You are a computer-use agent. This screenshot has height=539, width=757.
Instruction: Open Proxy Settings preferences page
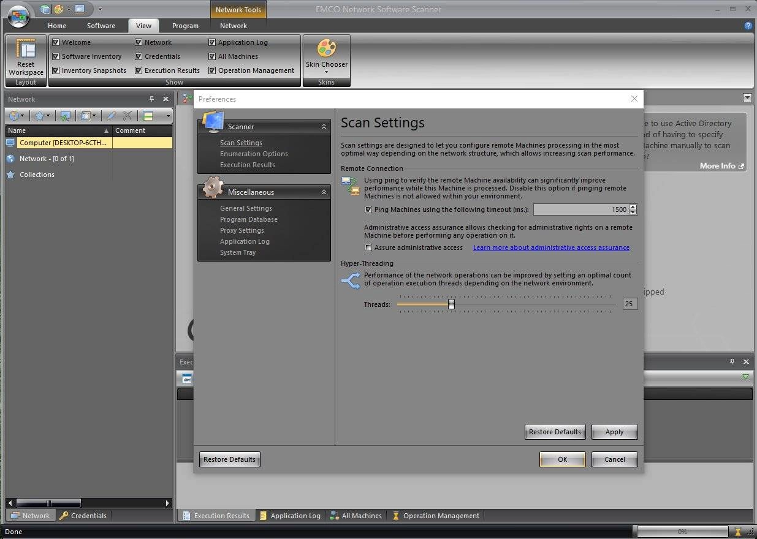(x=242, y=230)
